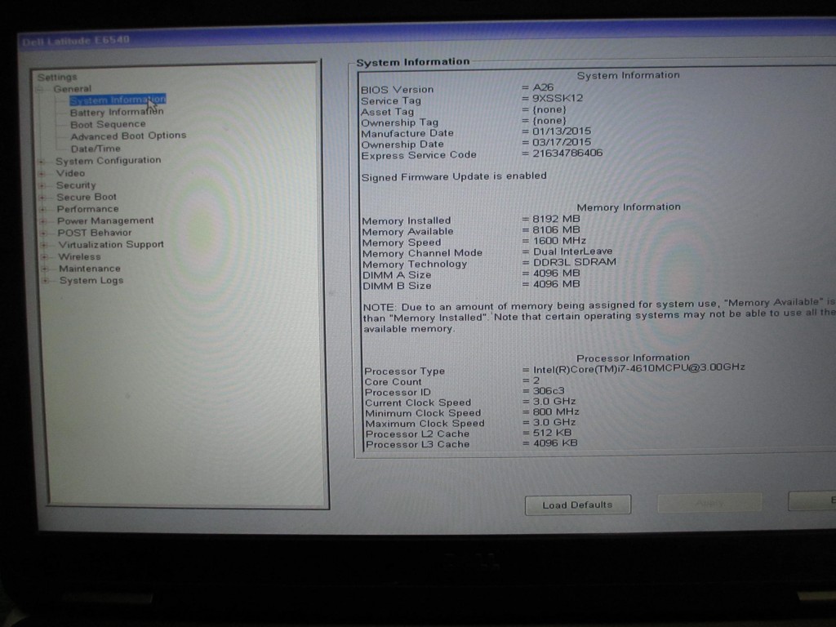This screenshot has width=836, height=627.
Task: Expand the System Configuration node
Action: point(42,161)
